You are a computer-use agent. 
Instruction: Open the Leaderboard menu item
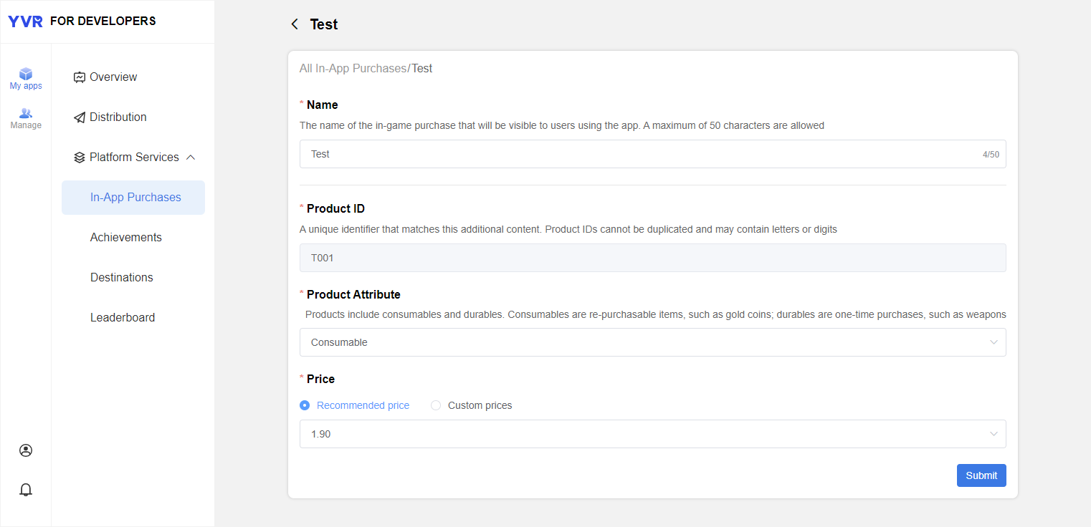[x=123, y=318]
